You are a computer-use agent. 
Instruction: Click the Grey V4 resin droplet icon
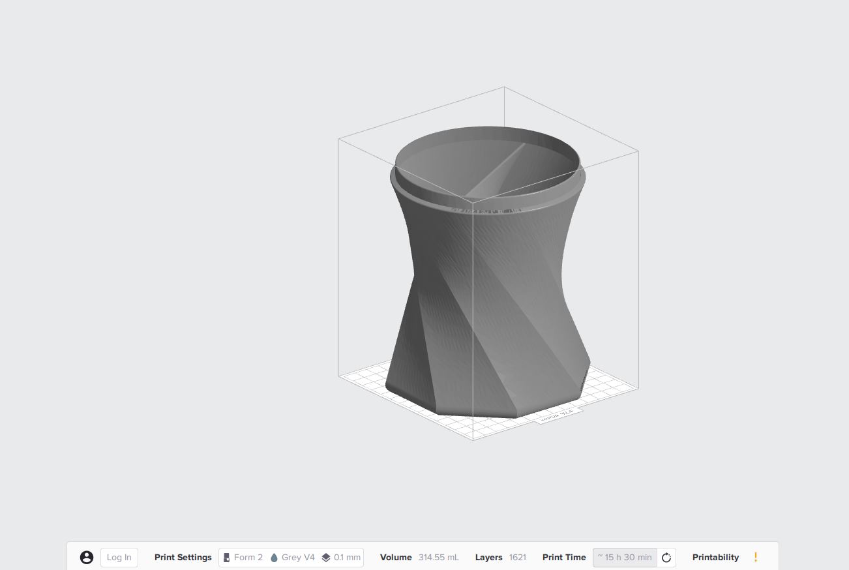[275, 558]
